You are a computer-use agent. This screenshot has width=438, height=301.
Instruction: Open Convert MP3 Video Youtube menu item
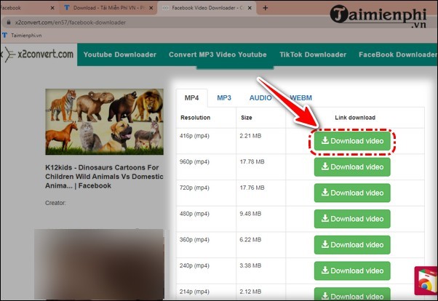pos(218,55)
